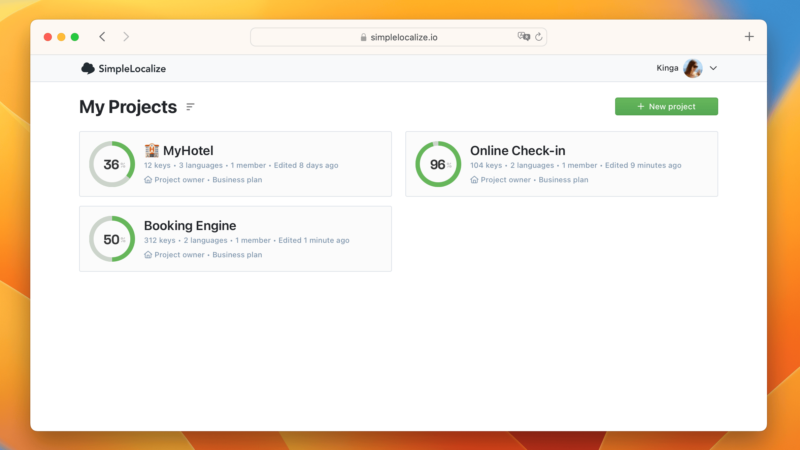Click 'Edited 8 days ago' text
The height and width of the screenshot is (450, 800).
point(306,165)
